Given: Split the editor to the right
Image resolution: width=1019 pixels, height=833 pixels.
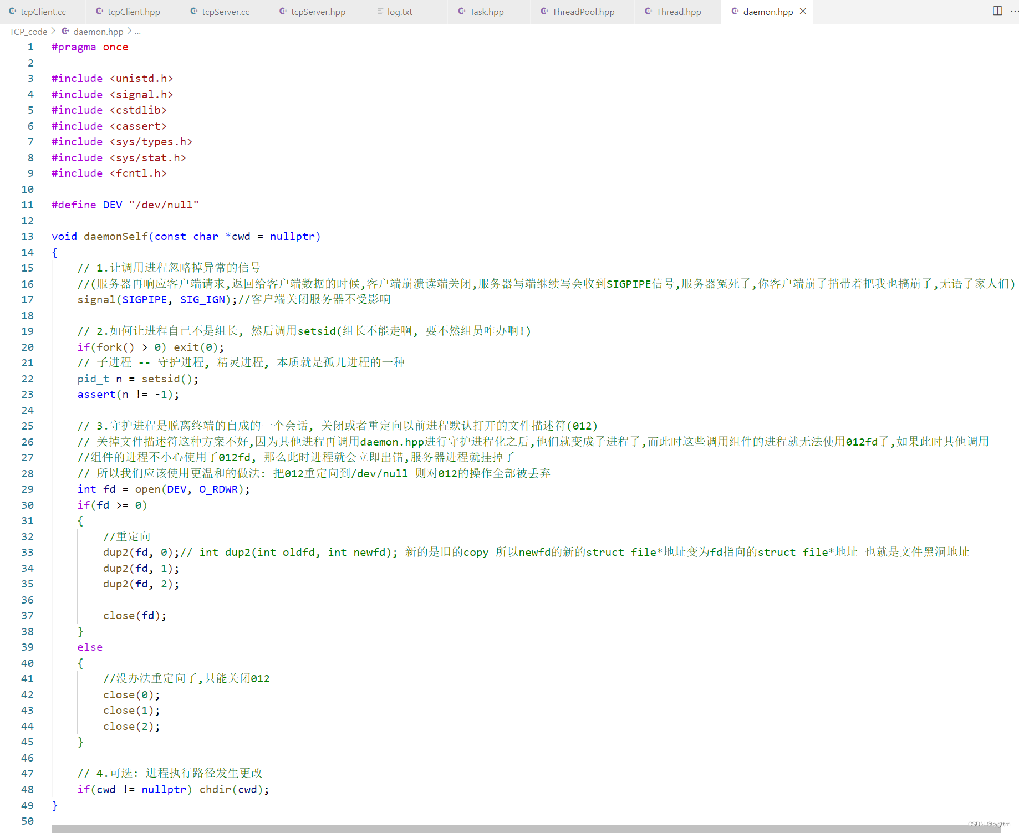Looking at the screenshot, I should pos(997,11).
